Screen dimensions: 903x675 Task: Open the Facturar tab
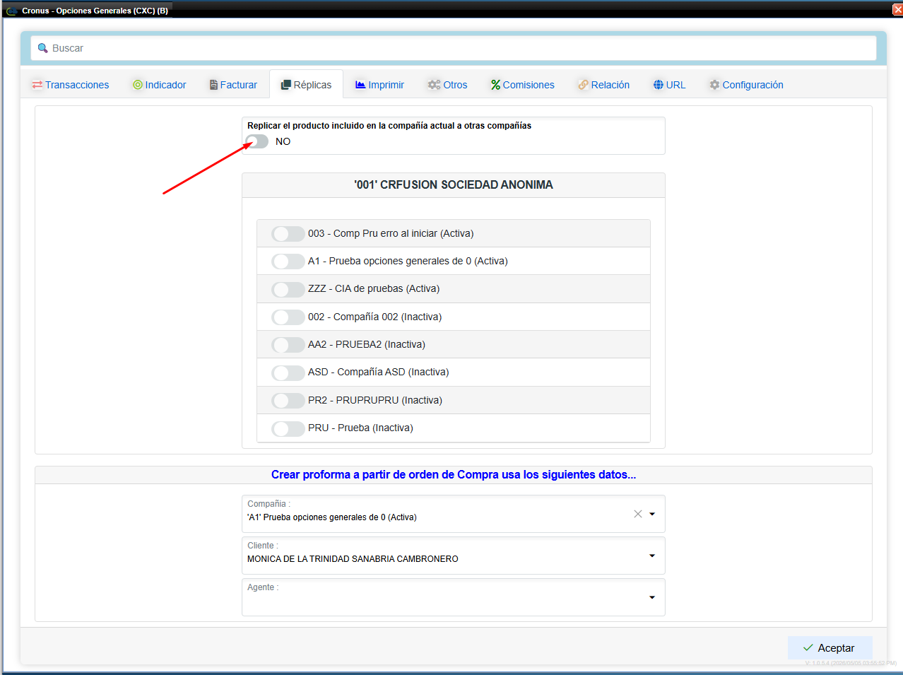(233, 85)
